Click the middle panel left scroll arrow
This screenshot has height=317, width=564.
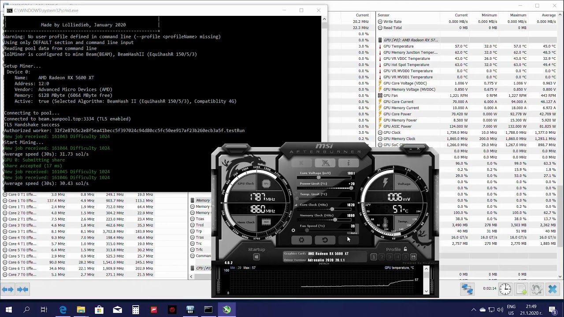click(x=191, y=277)
